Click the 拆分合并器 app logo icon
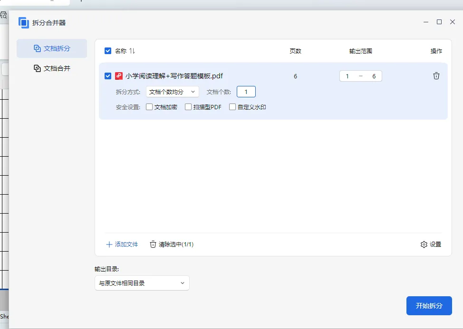463x329 pixels. click(x=24, y=23)
